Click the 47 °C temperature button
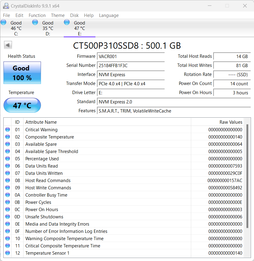The width and height of the screenshot is (254, 261). [22, 105]
